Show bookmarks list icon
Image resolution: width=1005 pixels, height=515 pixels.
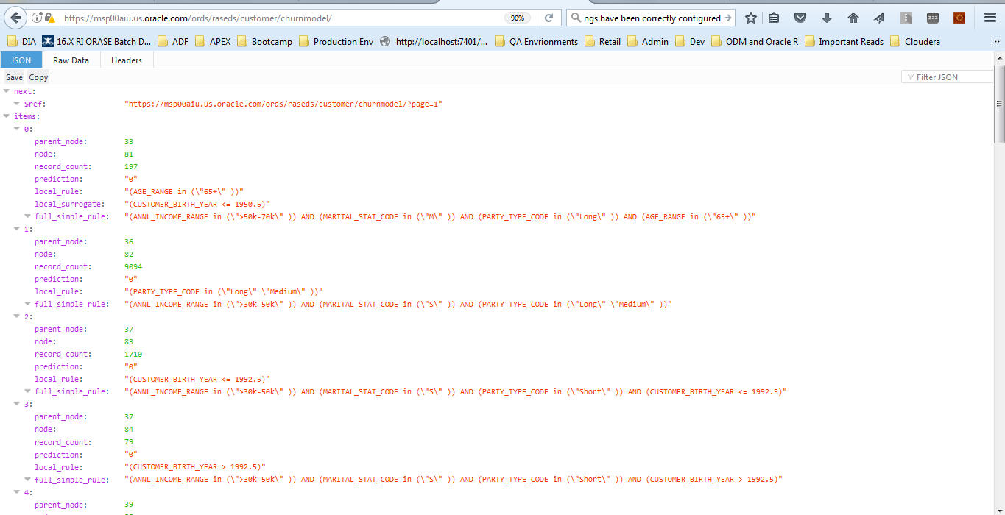pyautogui.click(x=774, y=18)
